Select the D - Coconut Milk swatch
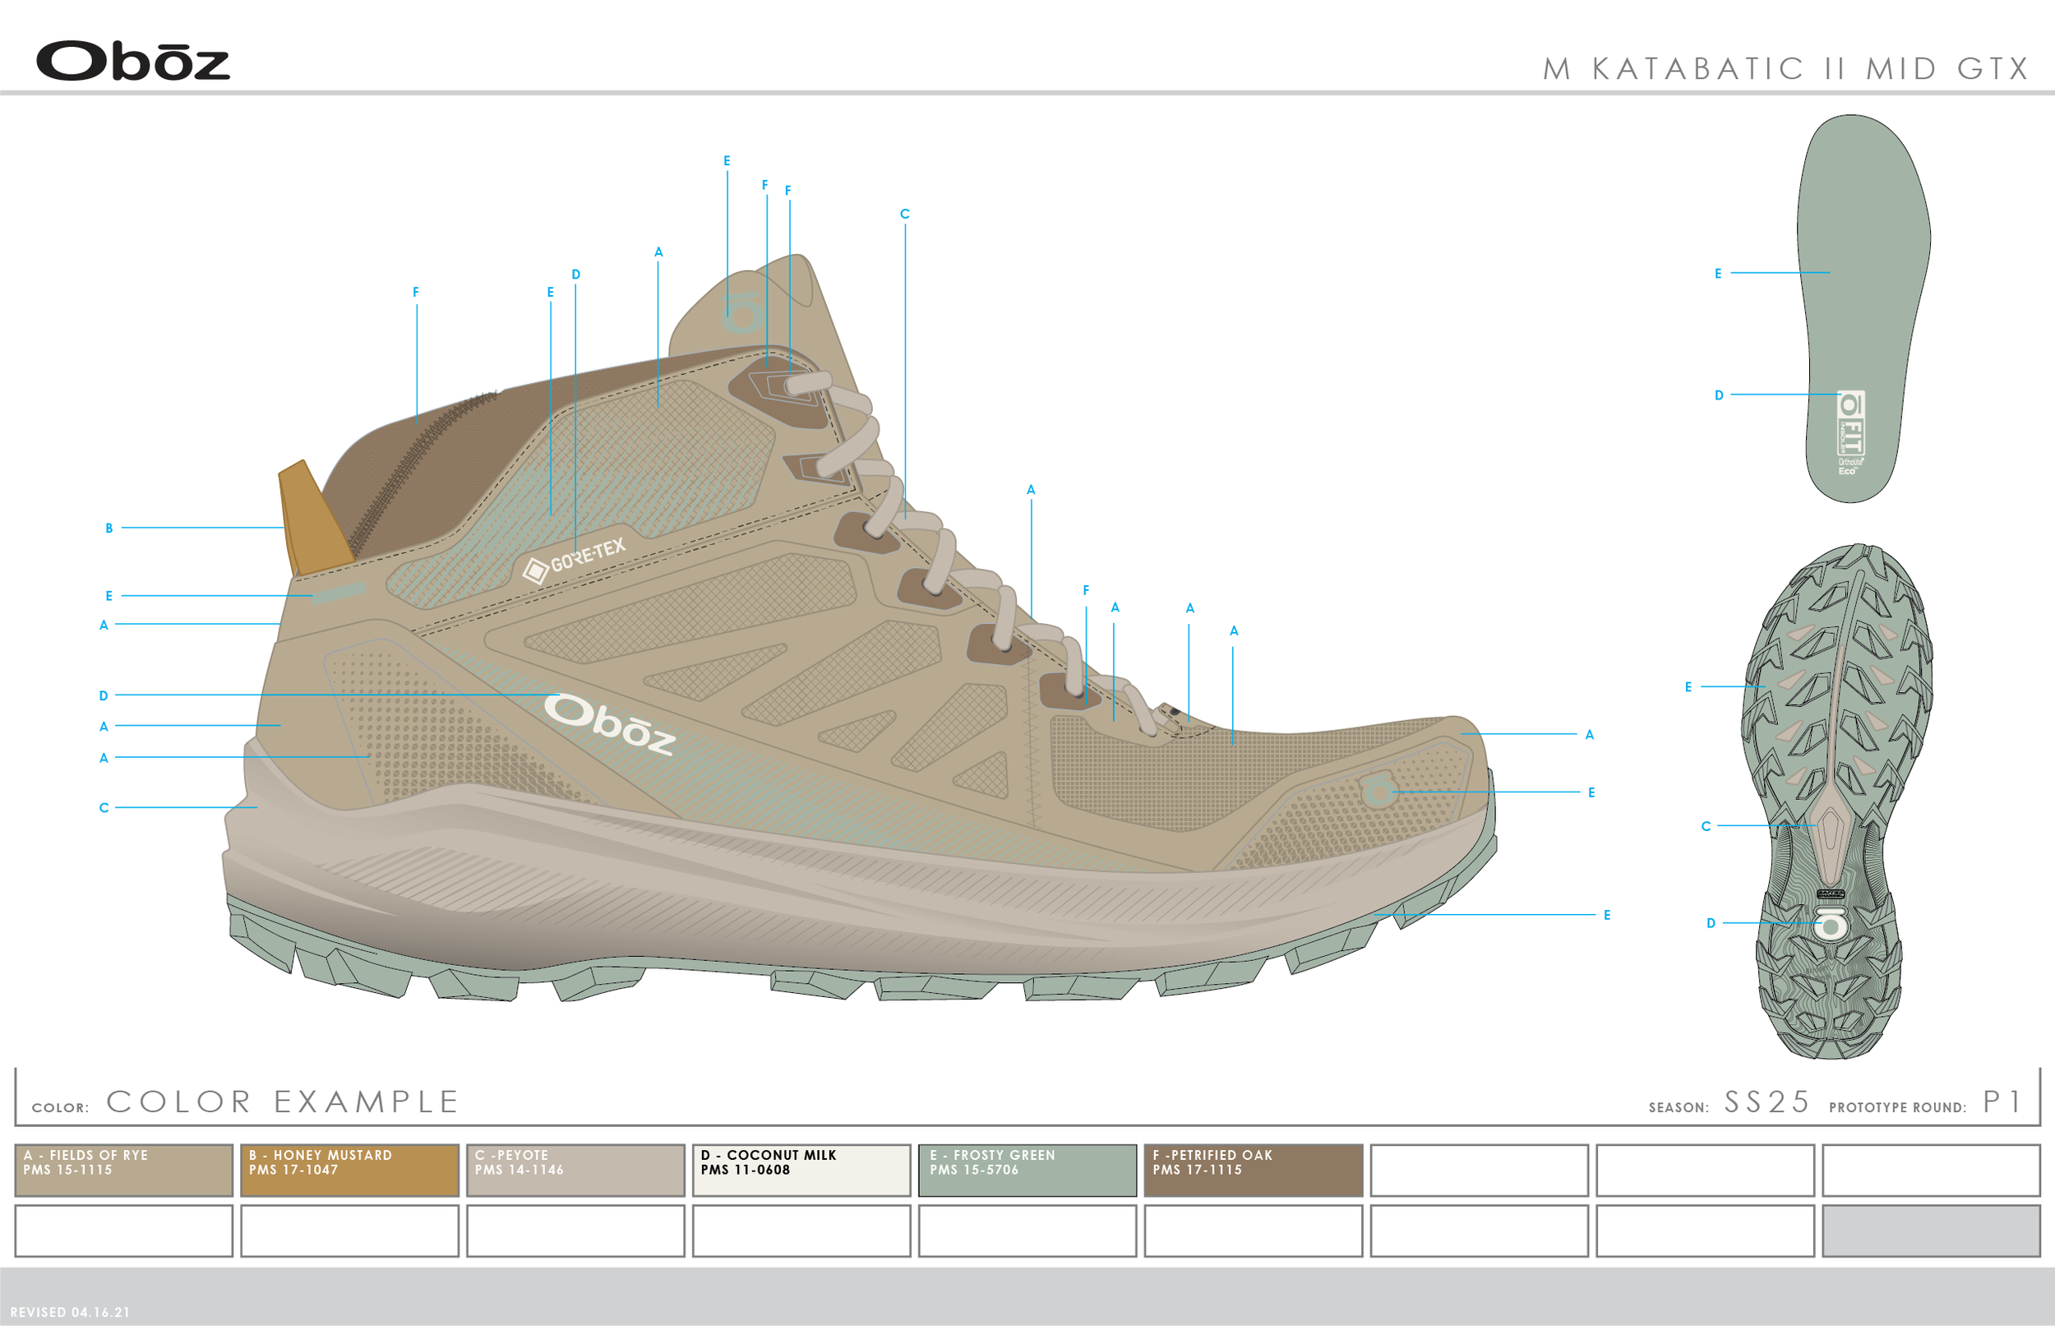 pyautogui.click(x=802, y=1172)
